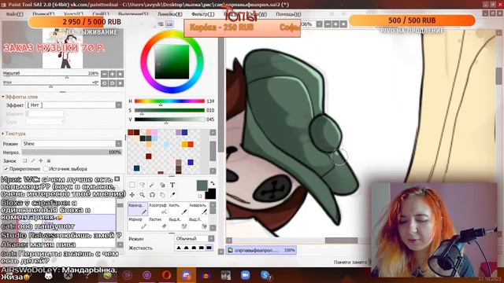
Task: Choose the Карандаш pencil brush
Action: click(138, 209)
